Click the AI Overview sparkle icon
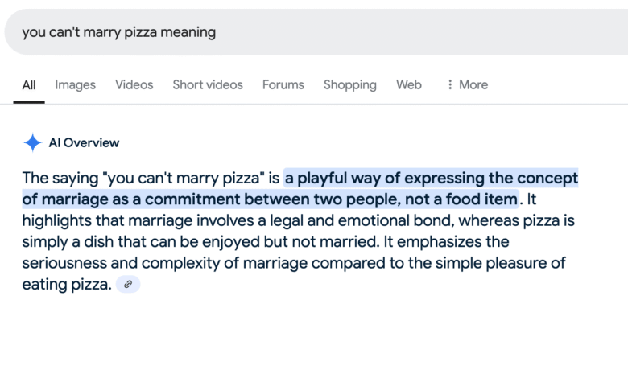Image resolution: width=628 pixels, height=378 pixels. 32,142
